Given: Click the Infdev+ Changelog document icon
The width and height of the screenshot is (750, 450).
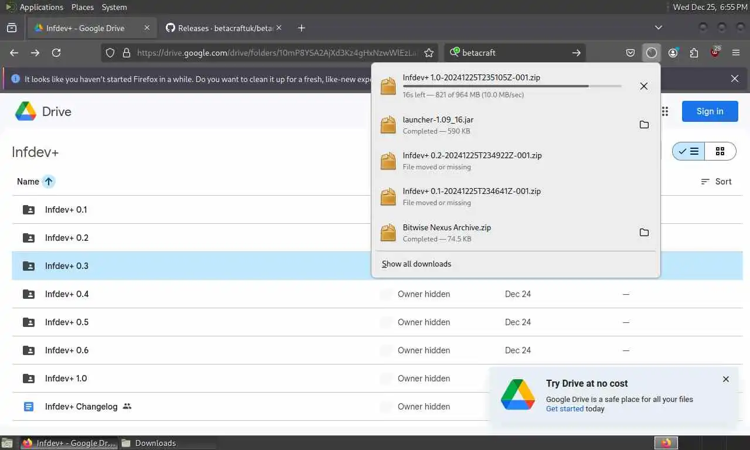Looking at the screenshot, I should 28,407.
